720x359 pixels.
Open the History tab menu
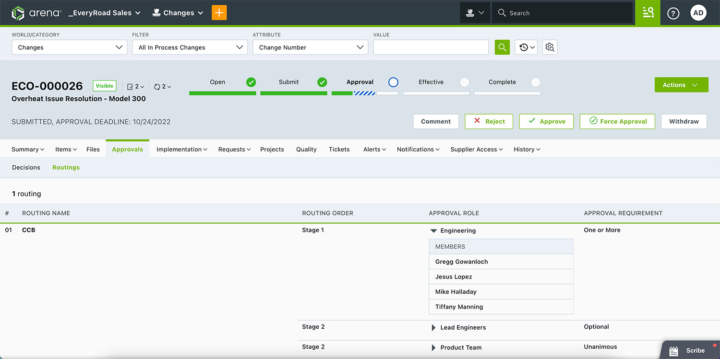(x=527, y=149)
